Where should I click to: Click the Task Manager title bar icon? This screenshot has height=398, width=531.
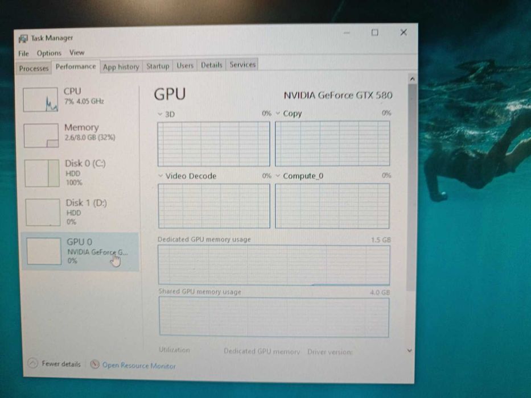click(x=23, y=39)
